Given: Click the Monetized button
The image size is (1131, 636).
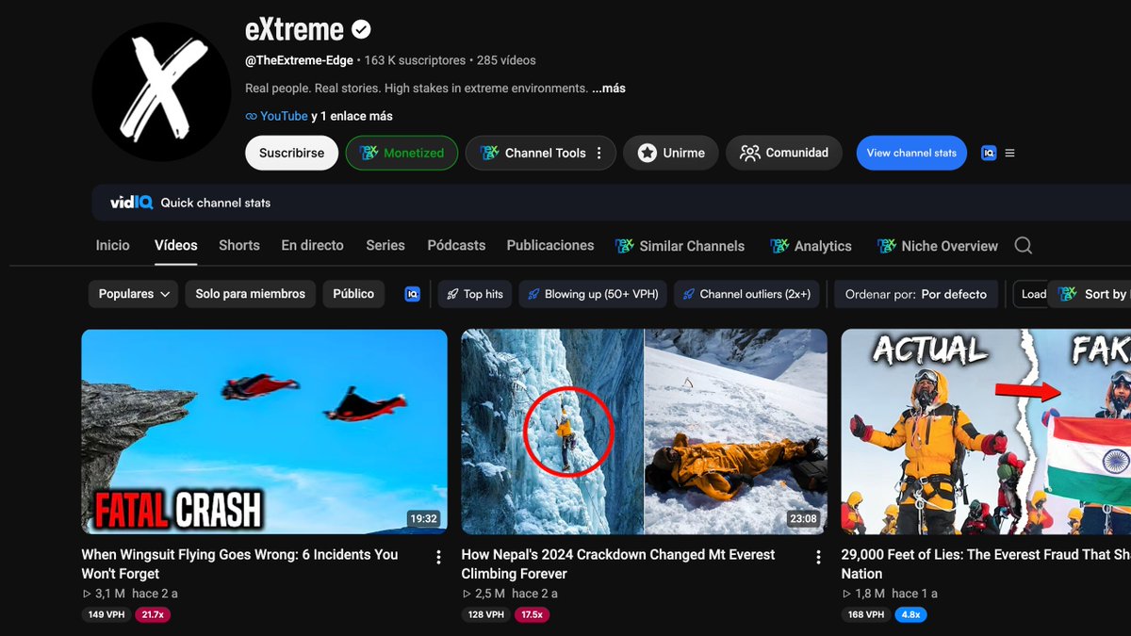Looking at the screenshot, I should [402, 153].
